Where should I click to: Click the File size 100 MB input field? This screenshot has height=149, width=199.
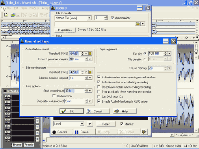pos(156,53)
